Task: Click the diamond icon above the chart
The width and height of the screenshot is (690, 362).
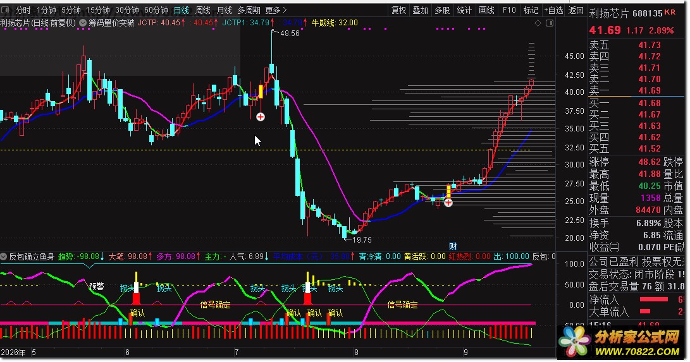Action: [538, 23]
